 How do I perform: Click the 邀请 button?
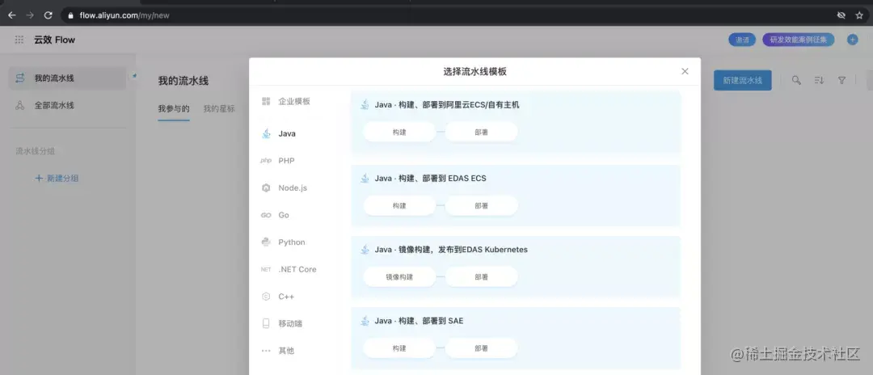pyautogui.click(x=742, y=40)
